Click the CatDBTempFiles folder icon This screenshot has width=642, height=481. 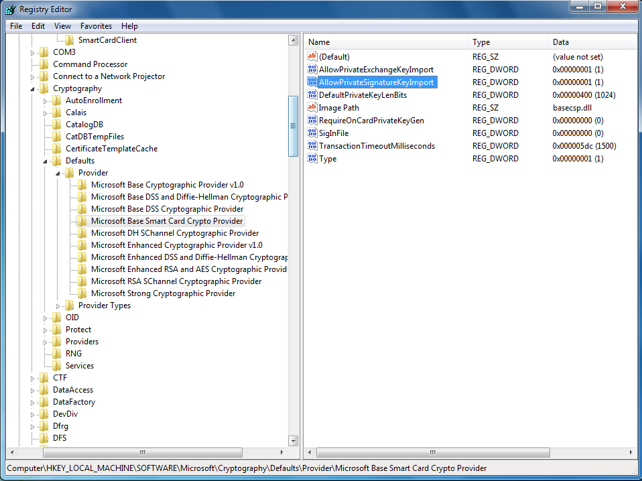click(57, 137)
